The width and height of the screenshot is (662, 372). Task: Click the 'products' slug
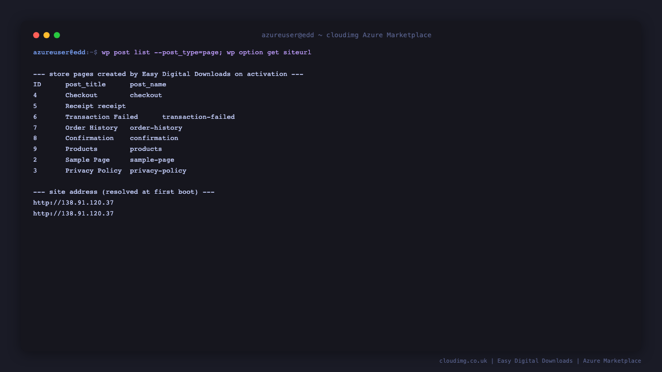click(x=146, y=149)
